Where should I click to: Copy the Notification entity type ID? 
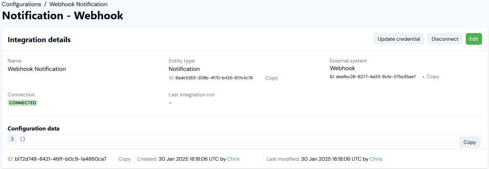[x=271, y=78]
